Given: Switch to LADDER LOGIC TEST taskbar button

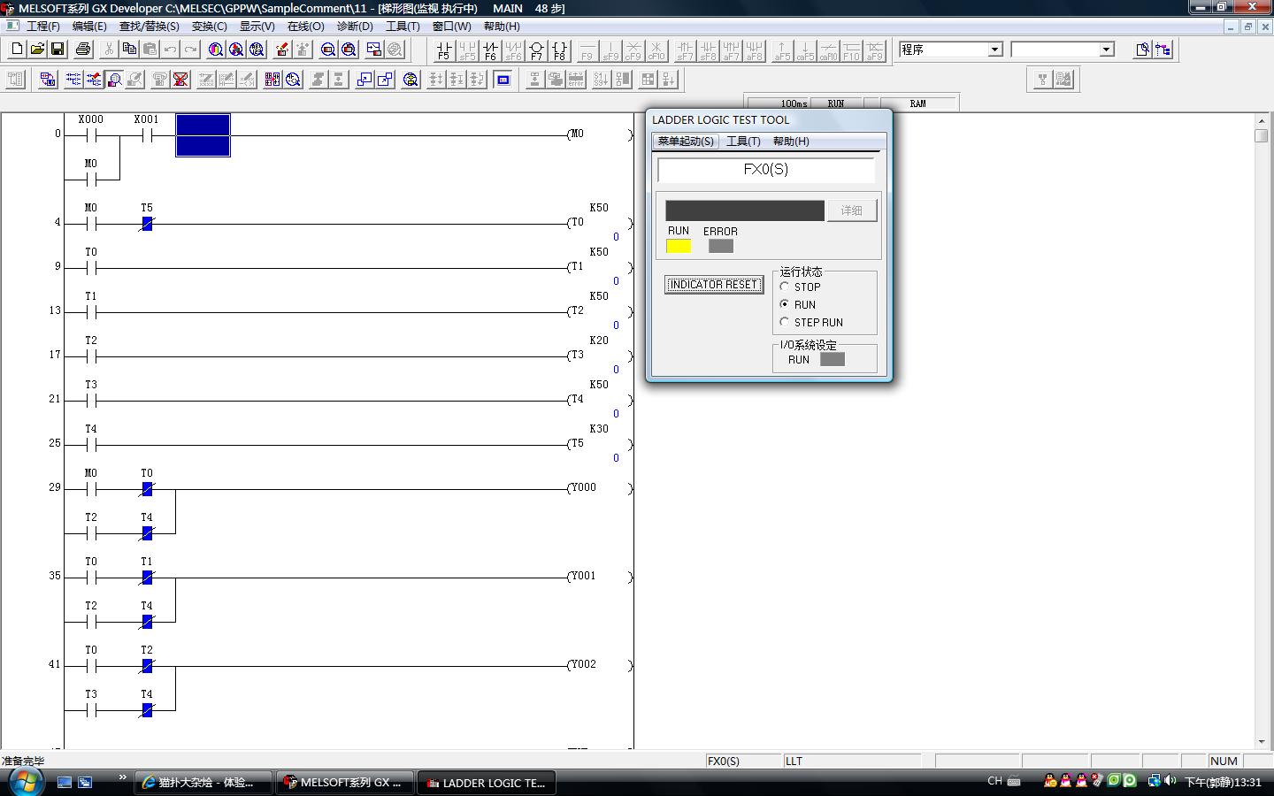Looking at the screenshot, I should [x=486, y=783].
